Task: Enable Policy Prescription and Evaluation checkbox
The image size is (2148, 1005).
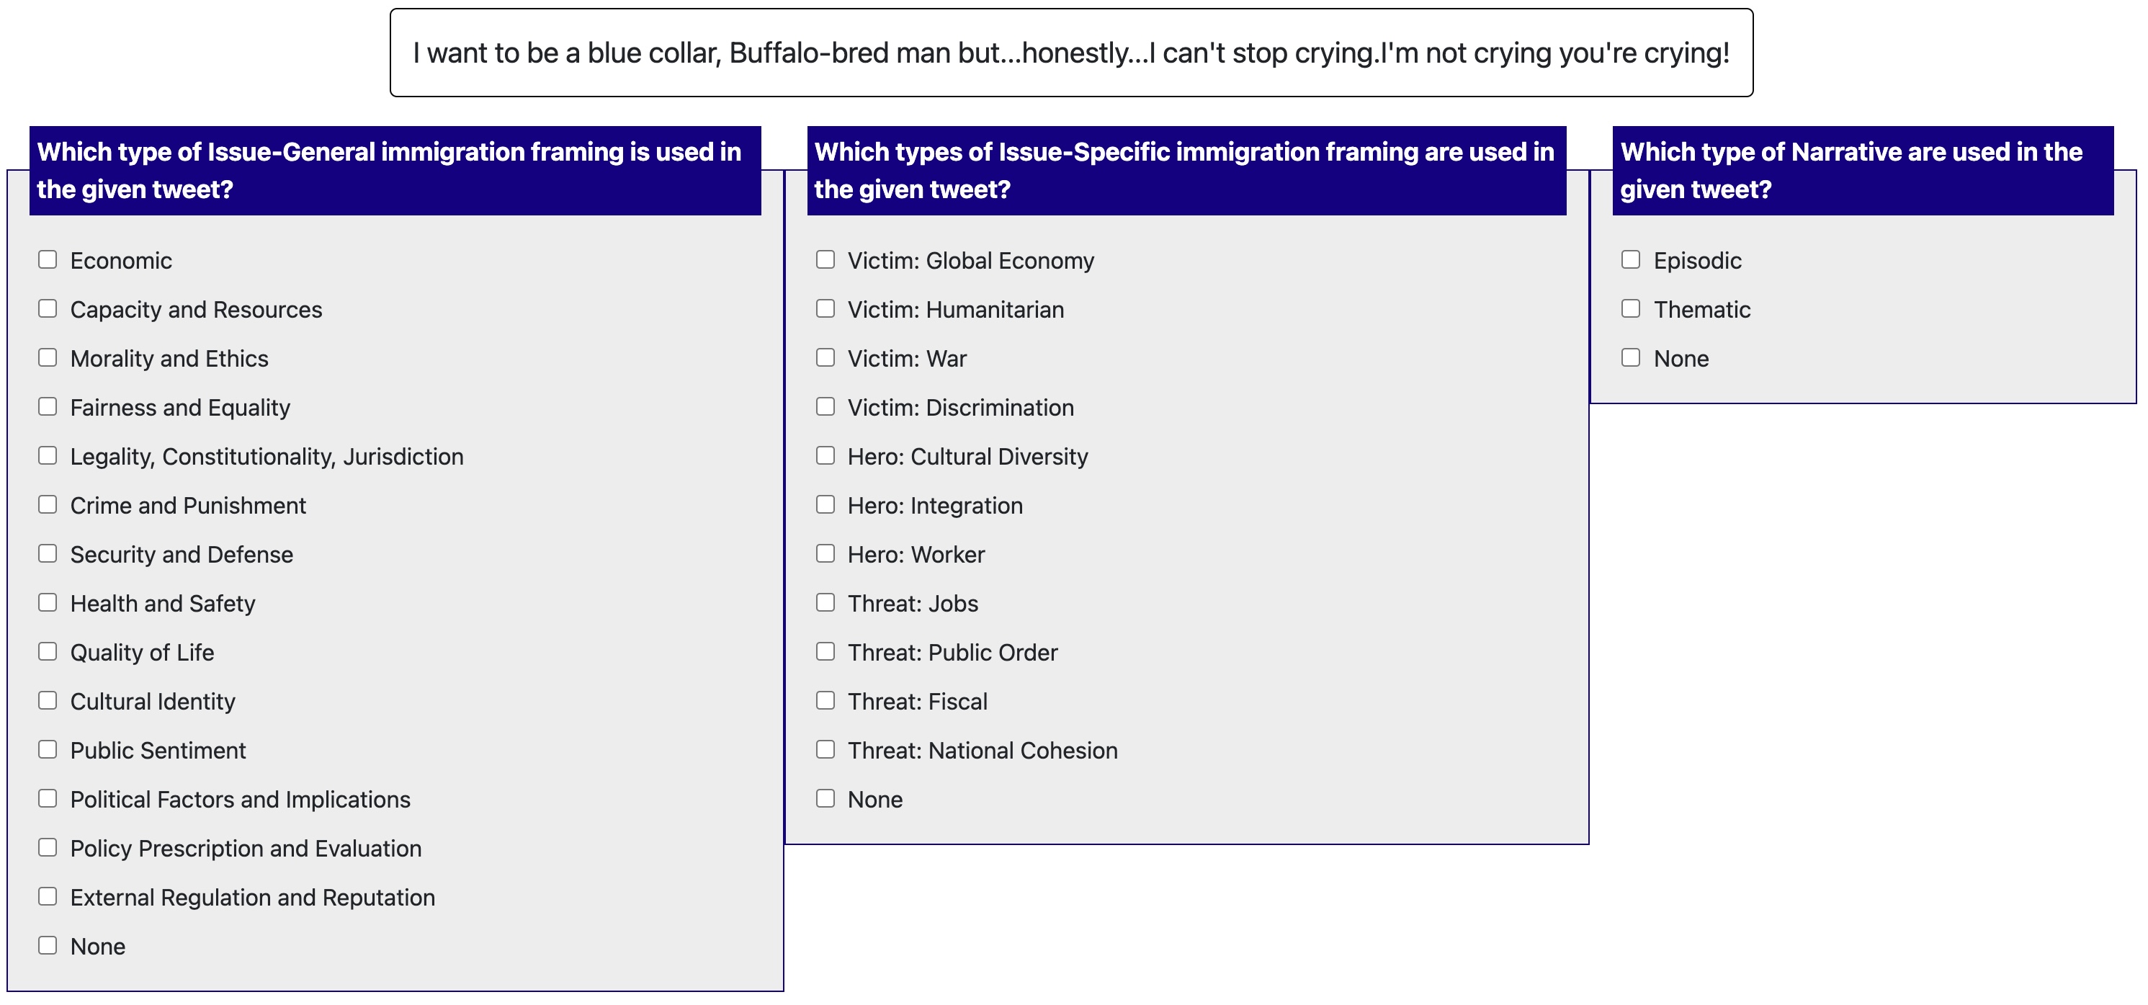Action: click(48, 847)
